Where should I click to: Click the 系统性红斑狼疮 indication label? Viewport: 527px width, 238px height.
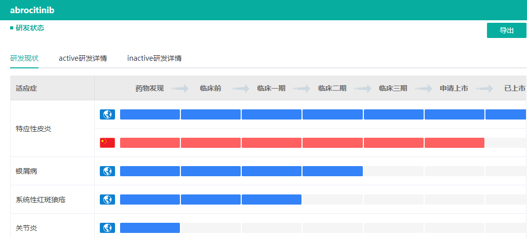pos(41,200)
